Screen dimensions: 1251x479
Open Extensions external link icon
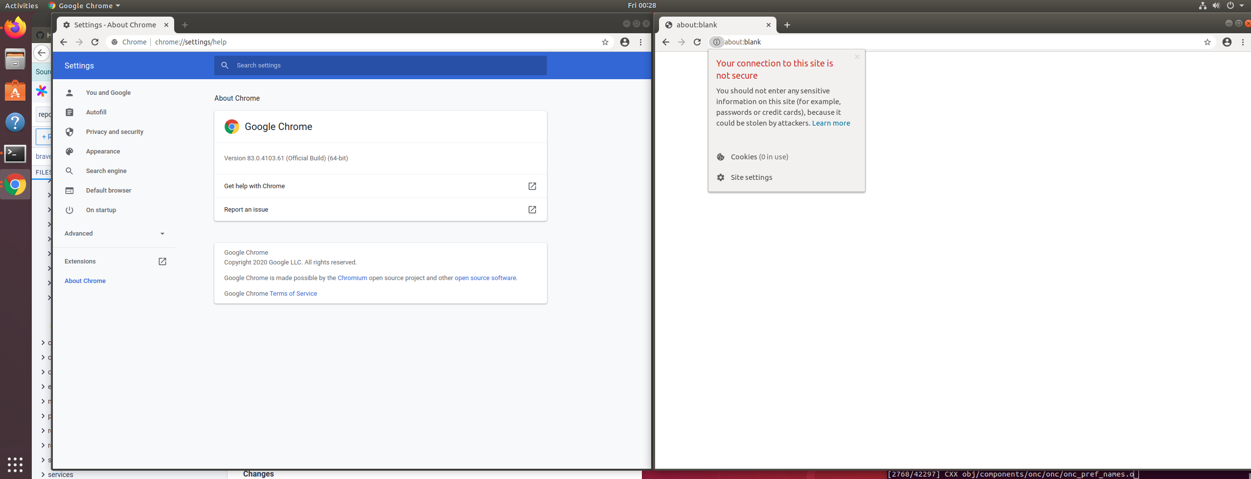pyautogui.click(x=162, y=261)
